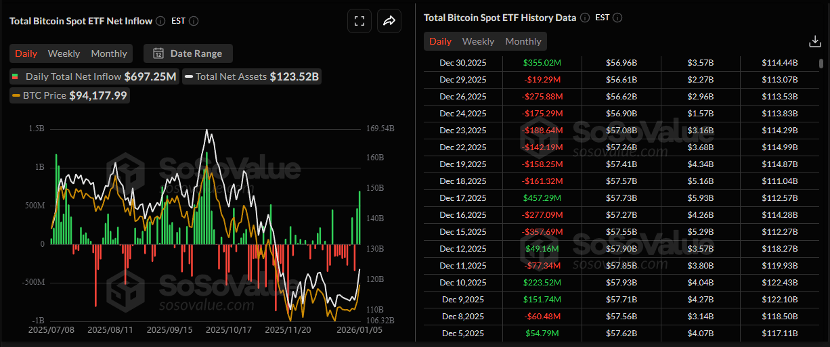Click the Dec 26,2025 date cell

click(x=463, y=97)
